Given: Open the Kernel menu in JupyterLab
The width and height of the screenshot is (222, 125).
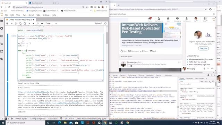Looking at the screenshot, I should [x=31, y=15].
